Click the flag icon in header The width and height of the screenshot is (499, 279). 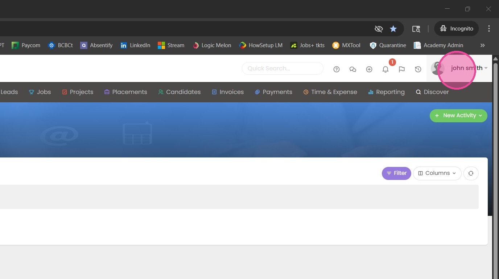402,69
